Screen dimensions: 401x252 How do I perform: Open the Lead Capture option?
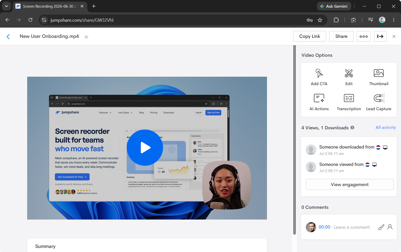coord(378,102)
